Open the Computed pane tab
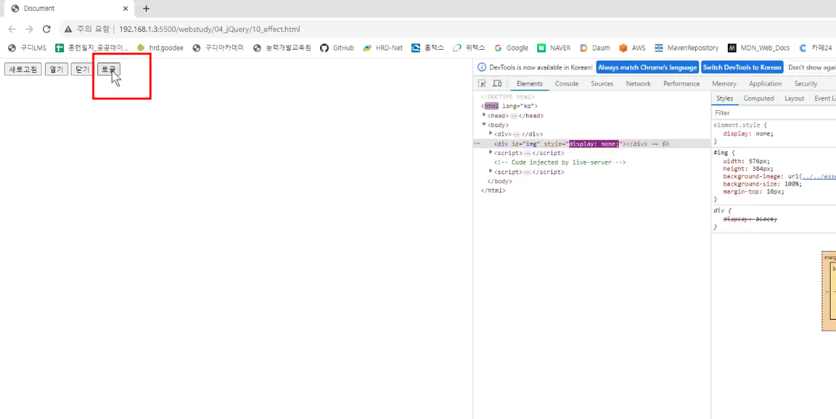Image resolution: width=836 pixels, height=419 pixels. pos(758,99)
